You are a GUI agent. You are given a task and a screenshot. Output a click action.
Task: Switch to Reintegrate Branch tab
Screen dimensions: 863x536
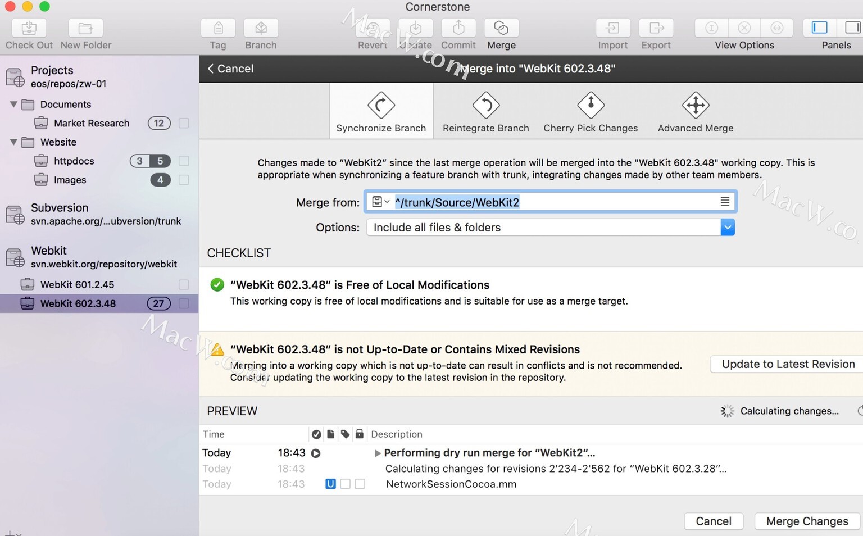click(x=486, y=111)
